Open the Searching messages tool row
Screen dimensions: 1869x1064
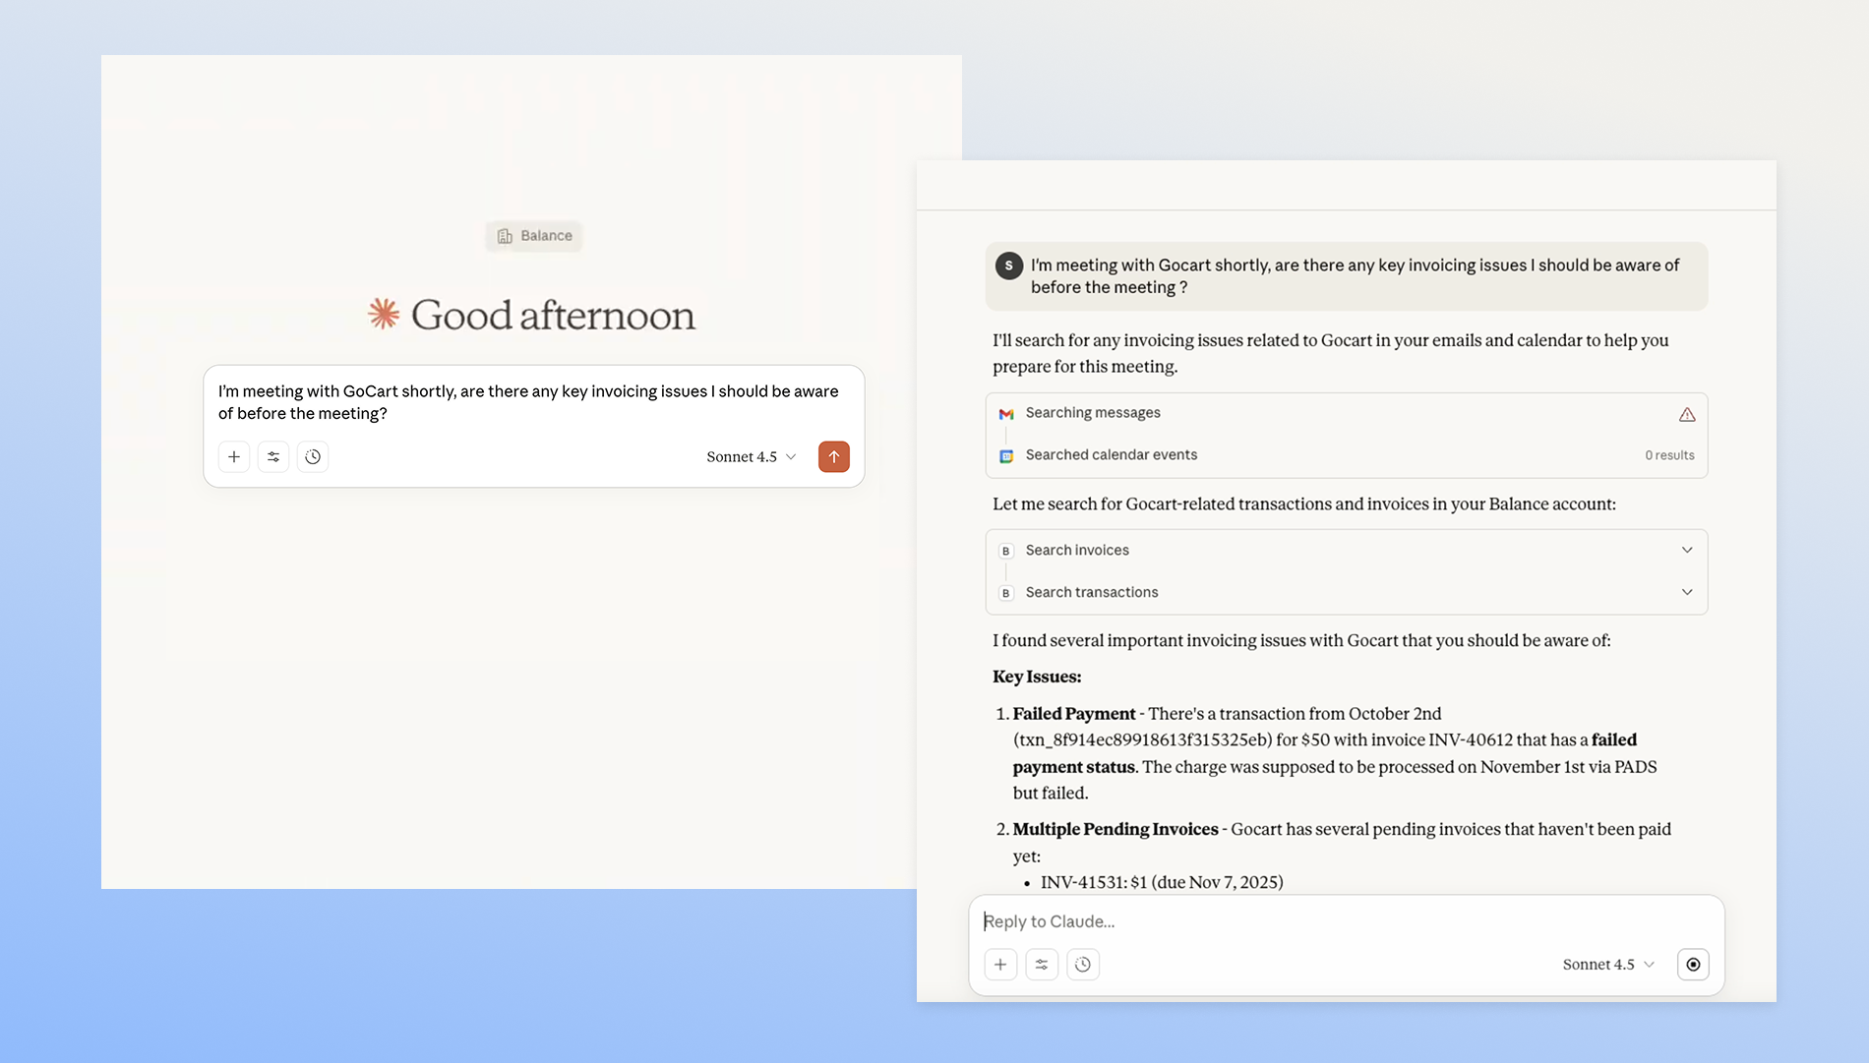pyautogui.click(x=1347, y=414)
